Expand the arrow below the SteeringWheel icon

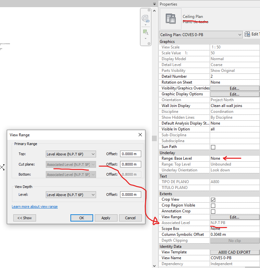point(145,25)
